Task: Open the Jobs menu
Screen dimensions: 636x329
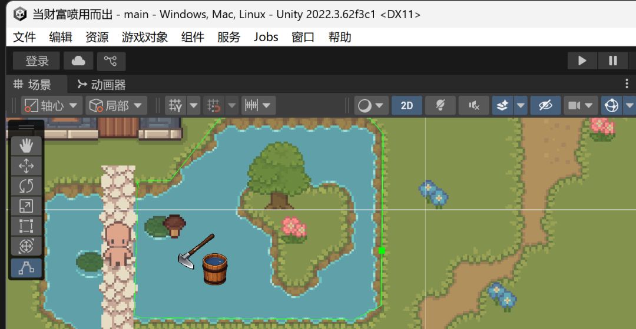Action: (x=266, y=37)
